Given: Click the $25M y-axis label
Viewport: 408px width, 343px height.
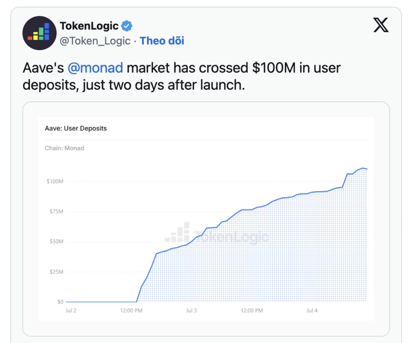Looking at the screenshot, I should point(57,272).
